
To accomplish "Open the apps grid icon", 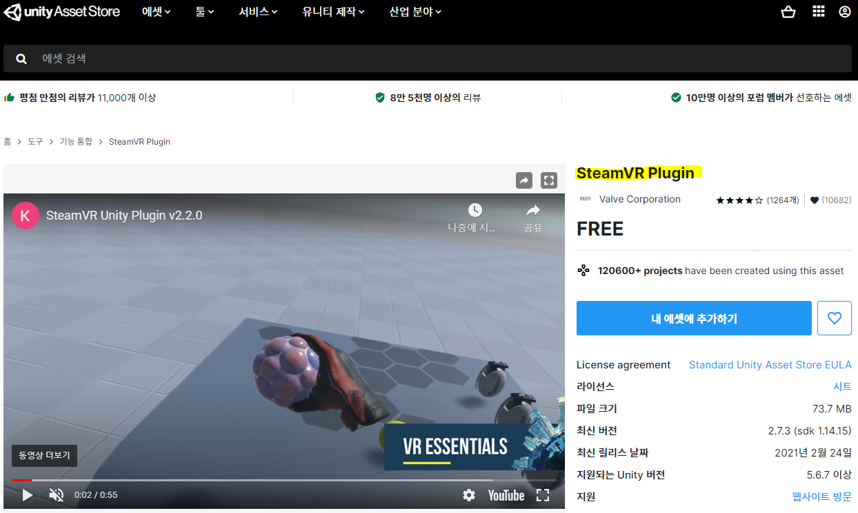I will click(818, 12).
